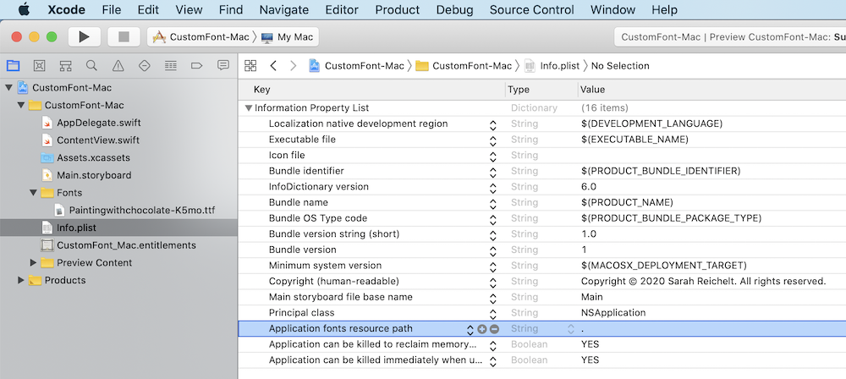The height and width of the screenshot is (379, 846).
Task: Click YES value for reclaim memory row
Action: point(591,344)
